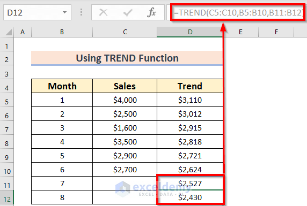
Task: Click the formula bar resize dots handle
Action: (x=81, y=12)
